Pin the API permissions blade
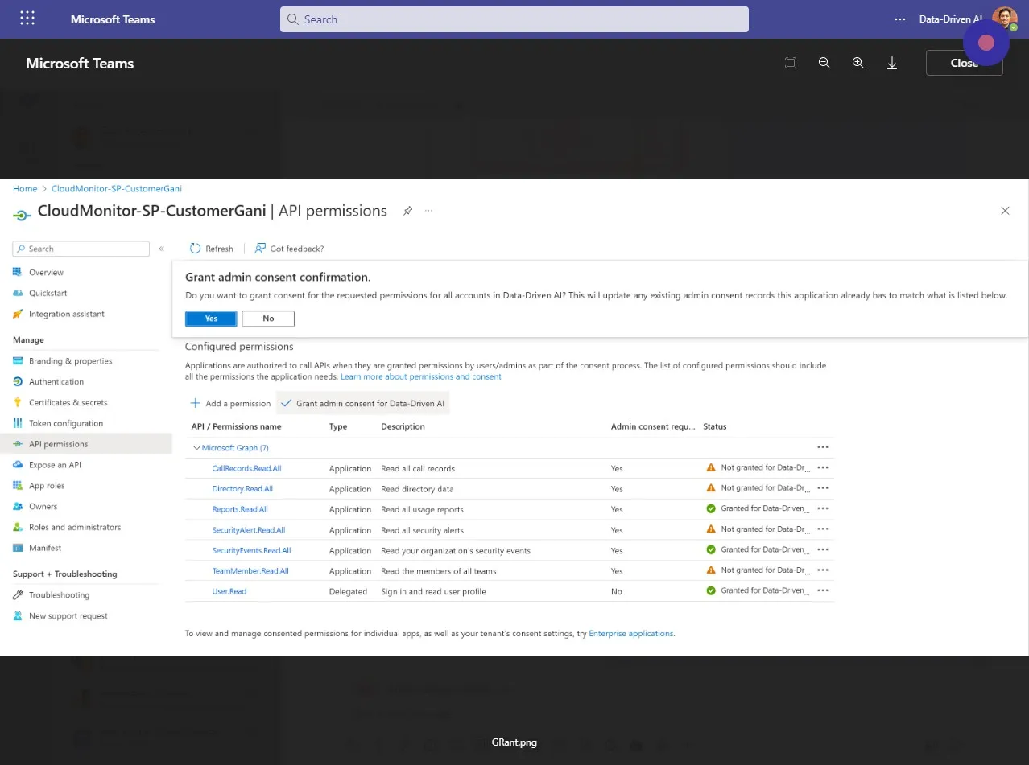This screenshot has width=1029, height=765. [407, 211]
